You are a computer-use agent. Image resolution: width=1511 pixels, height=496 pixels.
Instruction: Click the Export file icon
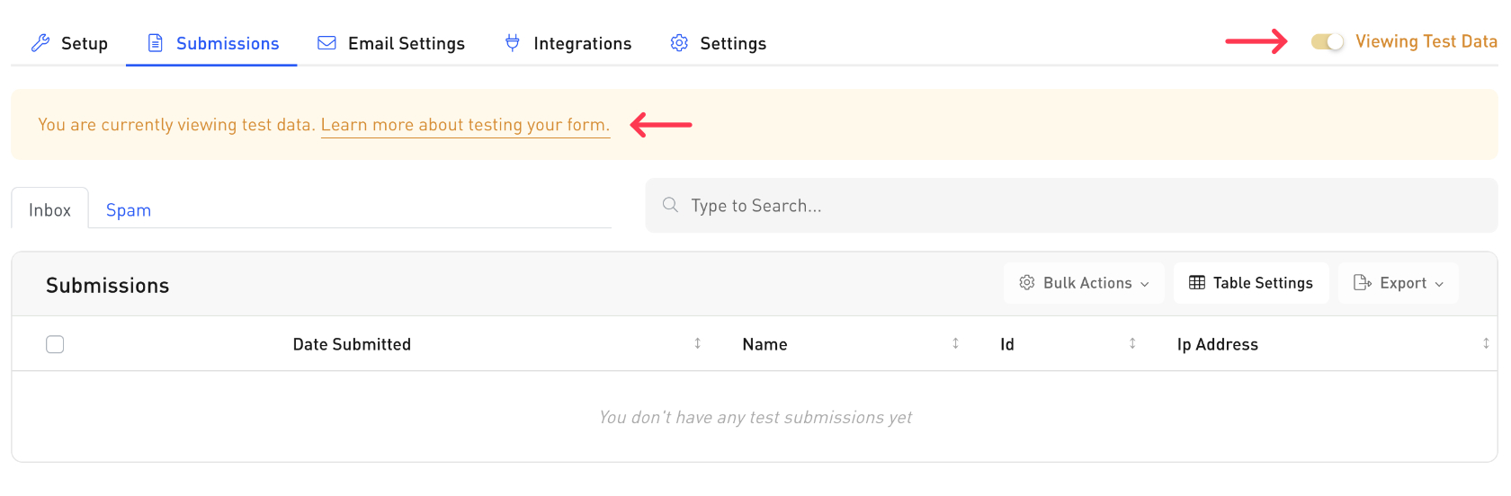[1362, 283]
